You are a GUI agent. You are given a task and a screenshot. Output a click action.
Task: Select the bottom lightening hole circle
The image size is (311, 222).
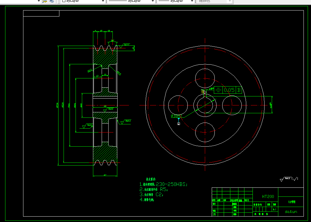[x=205, y=132]
